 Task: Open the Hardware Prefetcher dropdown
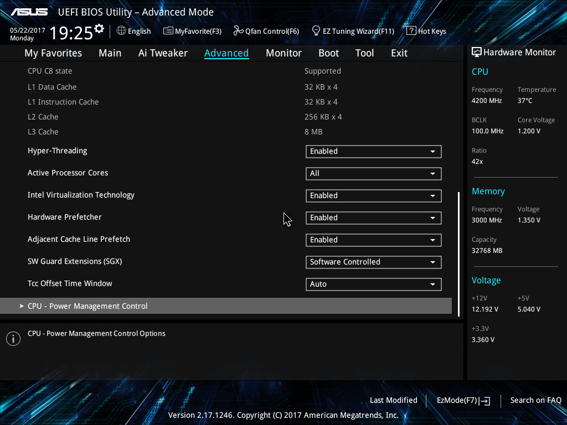(374, 218)
